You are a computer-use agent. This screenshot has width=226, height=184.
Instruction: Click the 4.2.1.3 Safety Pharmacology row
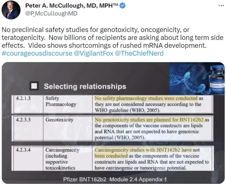[112, 104]
